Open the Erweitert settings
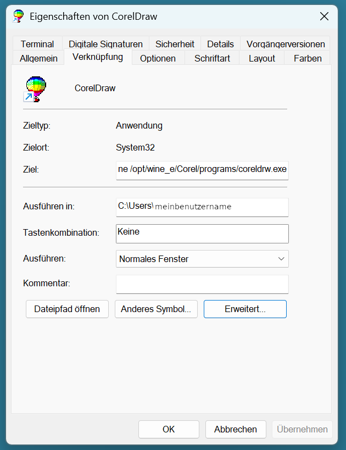The width and height of the screenshot is (346, 450). (x=245, y=309)
